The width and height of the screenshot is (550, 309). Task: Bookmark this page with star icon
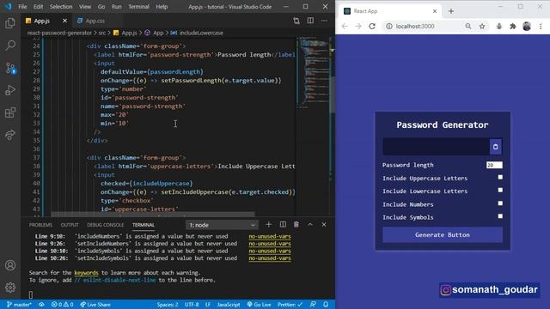click(x=482, y=27)
